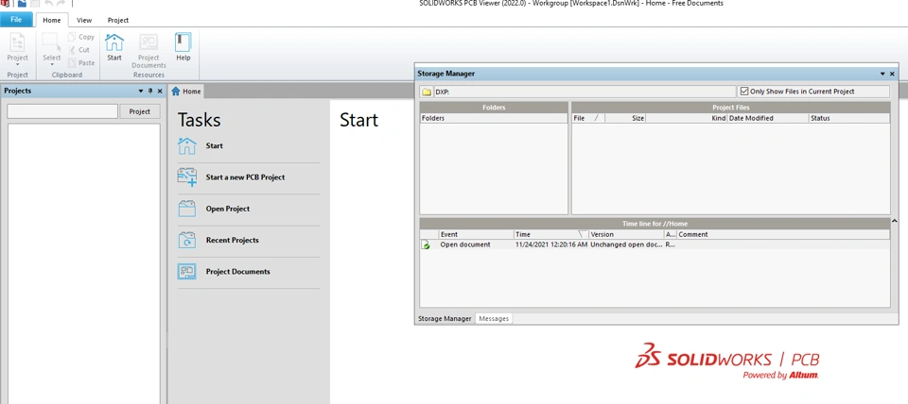Viewport: 908px width, 404px height.
Task: Switch to the Project ribbon tab
Action: point(118,20)
